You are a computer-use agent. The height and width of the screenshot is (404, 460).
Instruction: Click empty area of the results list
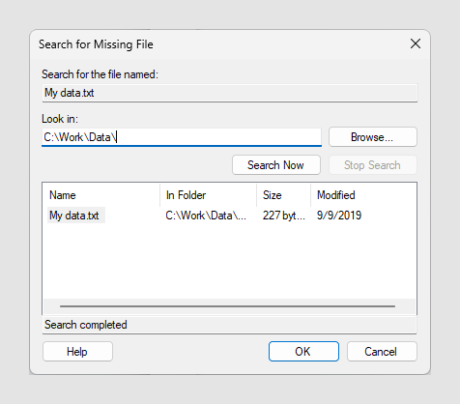[x=229, y=261]
